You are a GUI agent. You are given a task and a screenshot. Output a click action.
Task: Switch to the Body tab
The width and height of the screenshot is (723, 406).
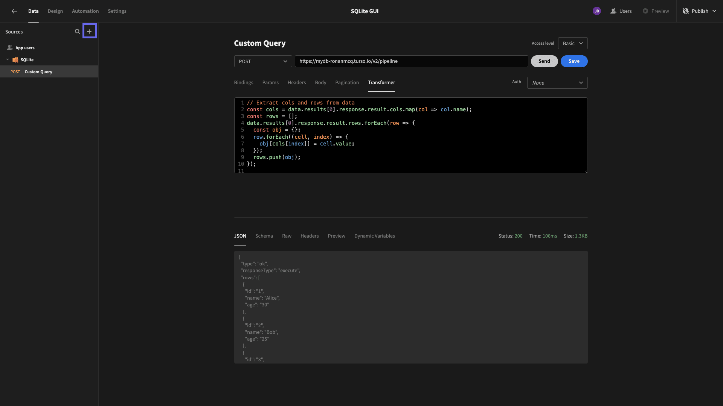[x=320, y=83]
